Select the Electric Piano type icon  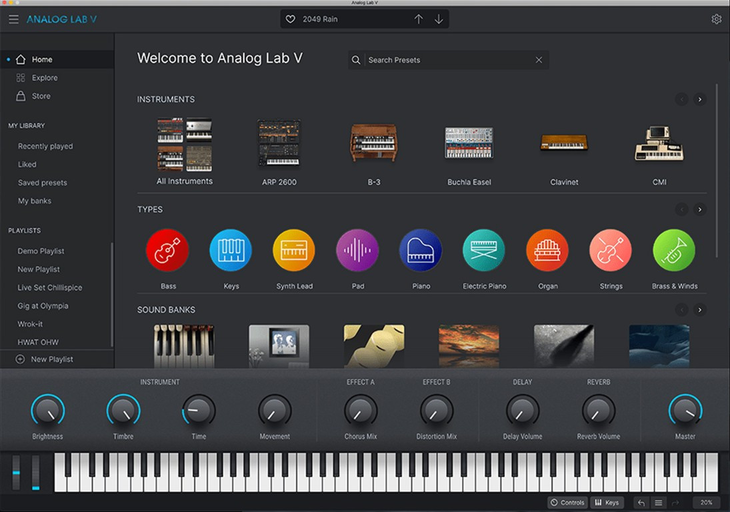click(x=484, y=250)
